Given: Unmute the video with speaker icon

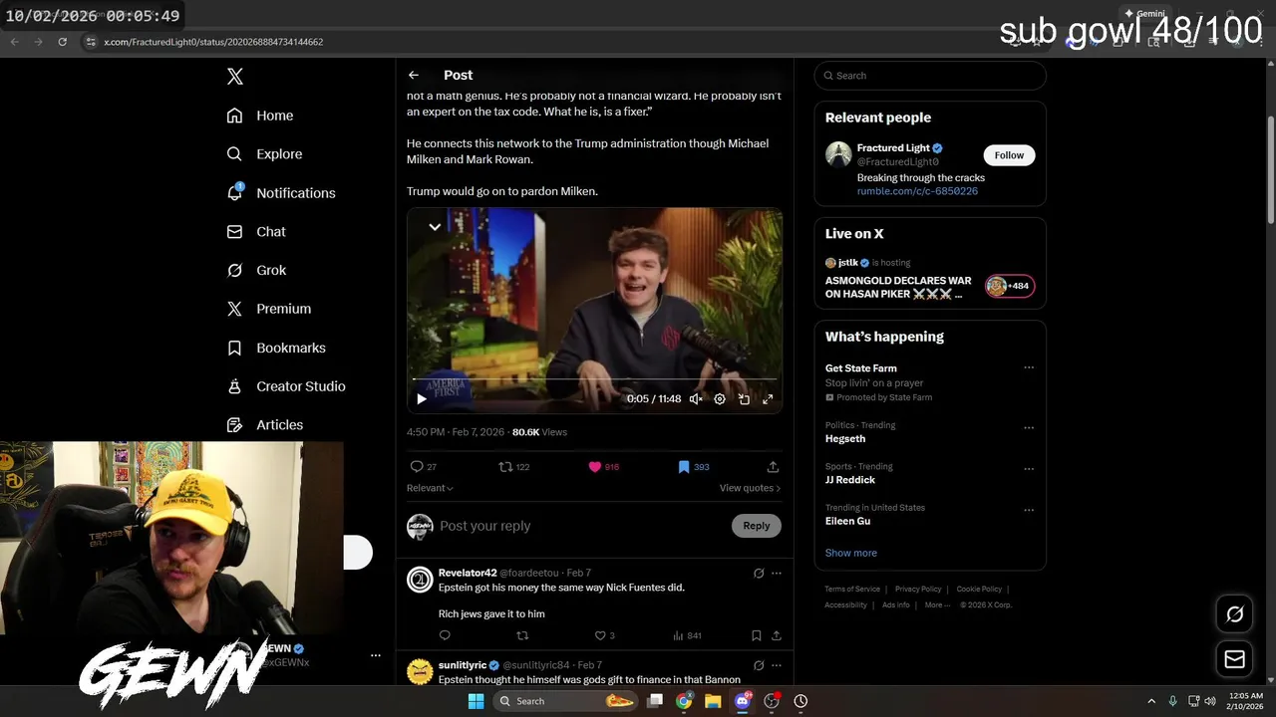Looking at the screenshot, I should [x=696, y=398].
